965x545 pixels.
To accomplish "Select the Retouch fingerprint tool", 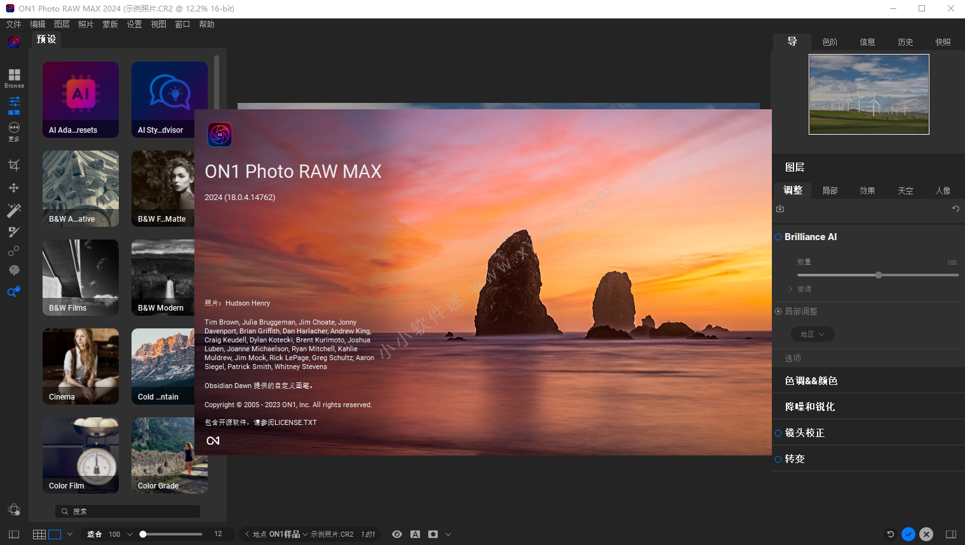I will click(x=13, y=271).
